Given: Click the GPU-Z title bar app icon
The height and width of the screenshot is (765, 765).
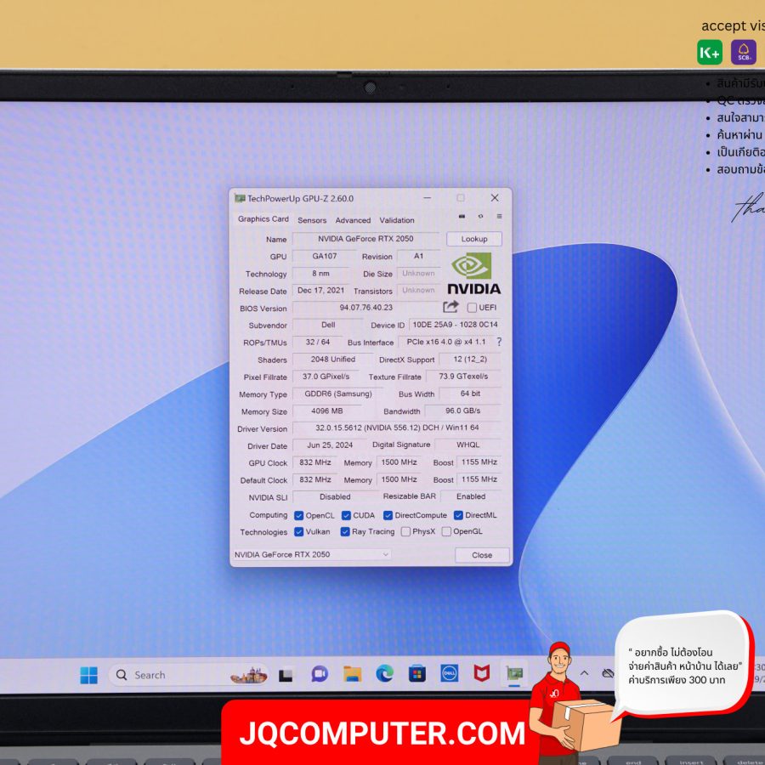Looking at the screenshot, I should [x=240, y=198].
